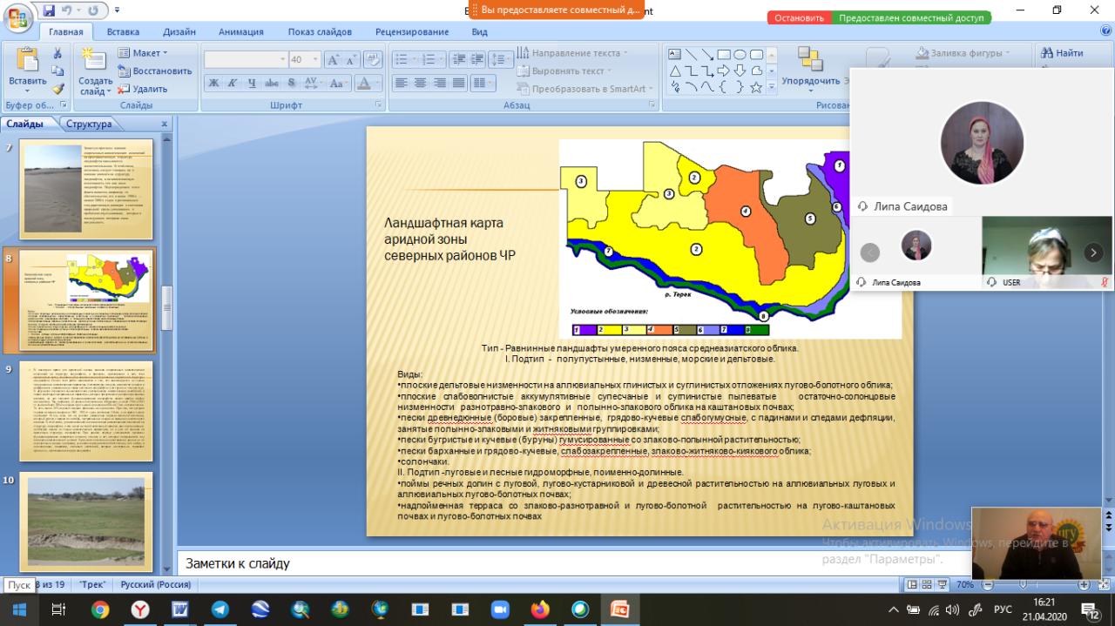Save presentation via Quick Access toolbar
The image size is (1115, 626).
pos(49,10)
